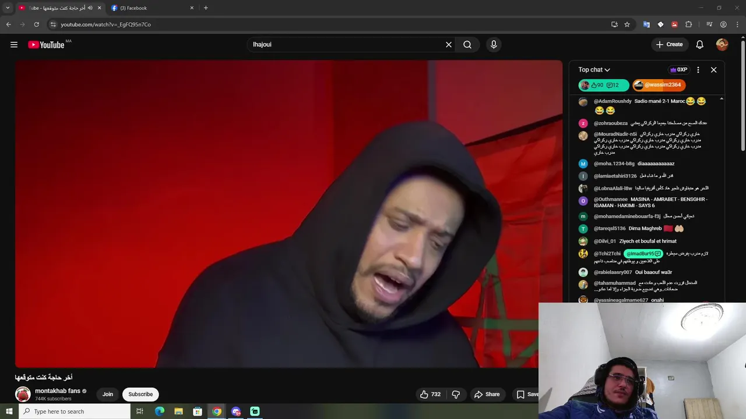The width and height of the screenshot is (746, 419).
Task: Open YouTube notifications bell
Action: click(700, 44)
